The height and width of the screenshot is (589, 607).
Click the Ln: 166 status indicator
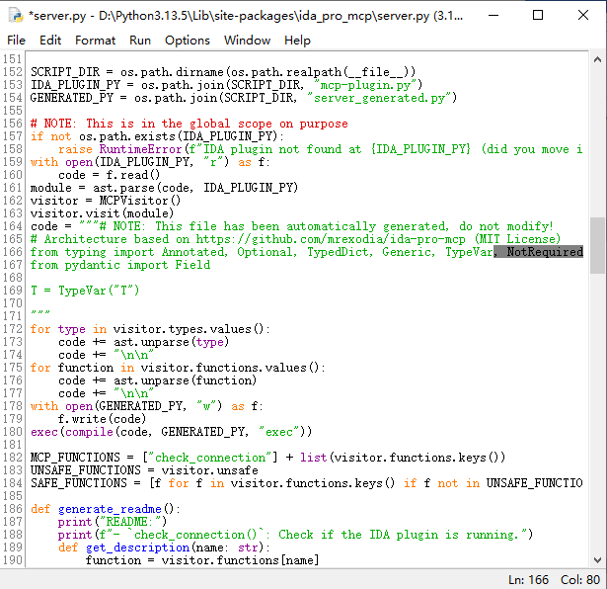530,578
